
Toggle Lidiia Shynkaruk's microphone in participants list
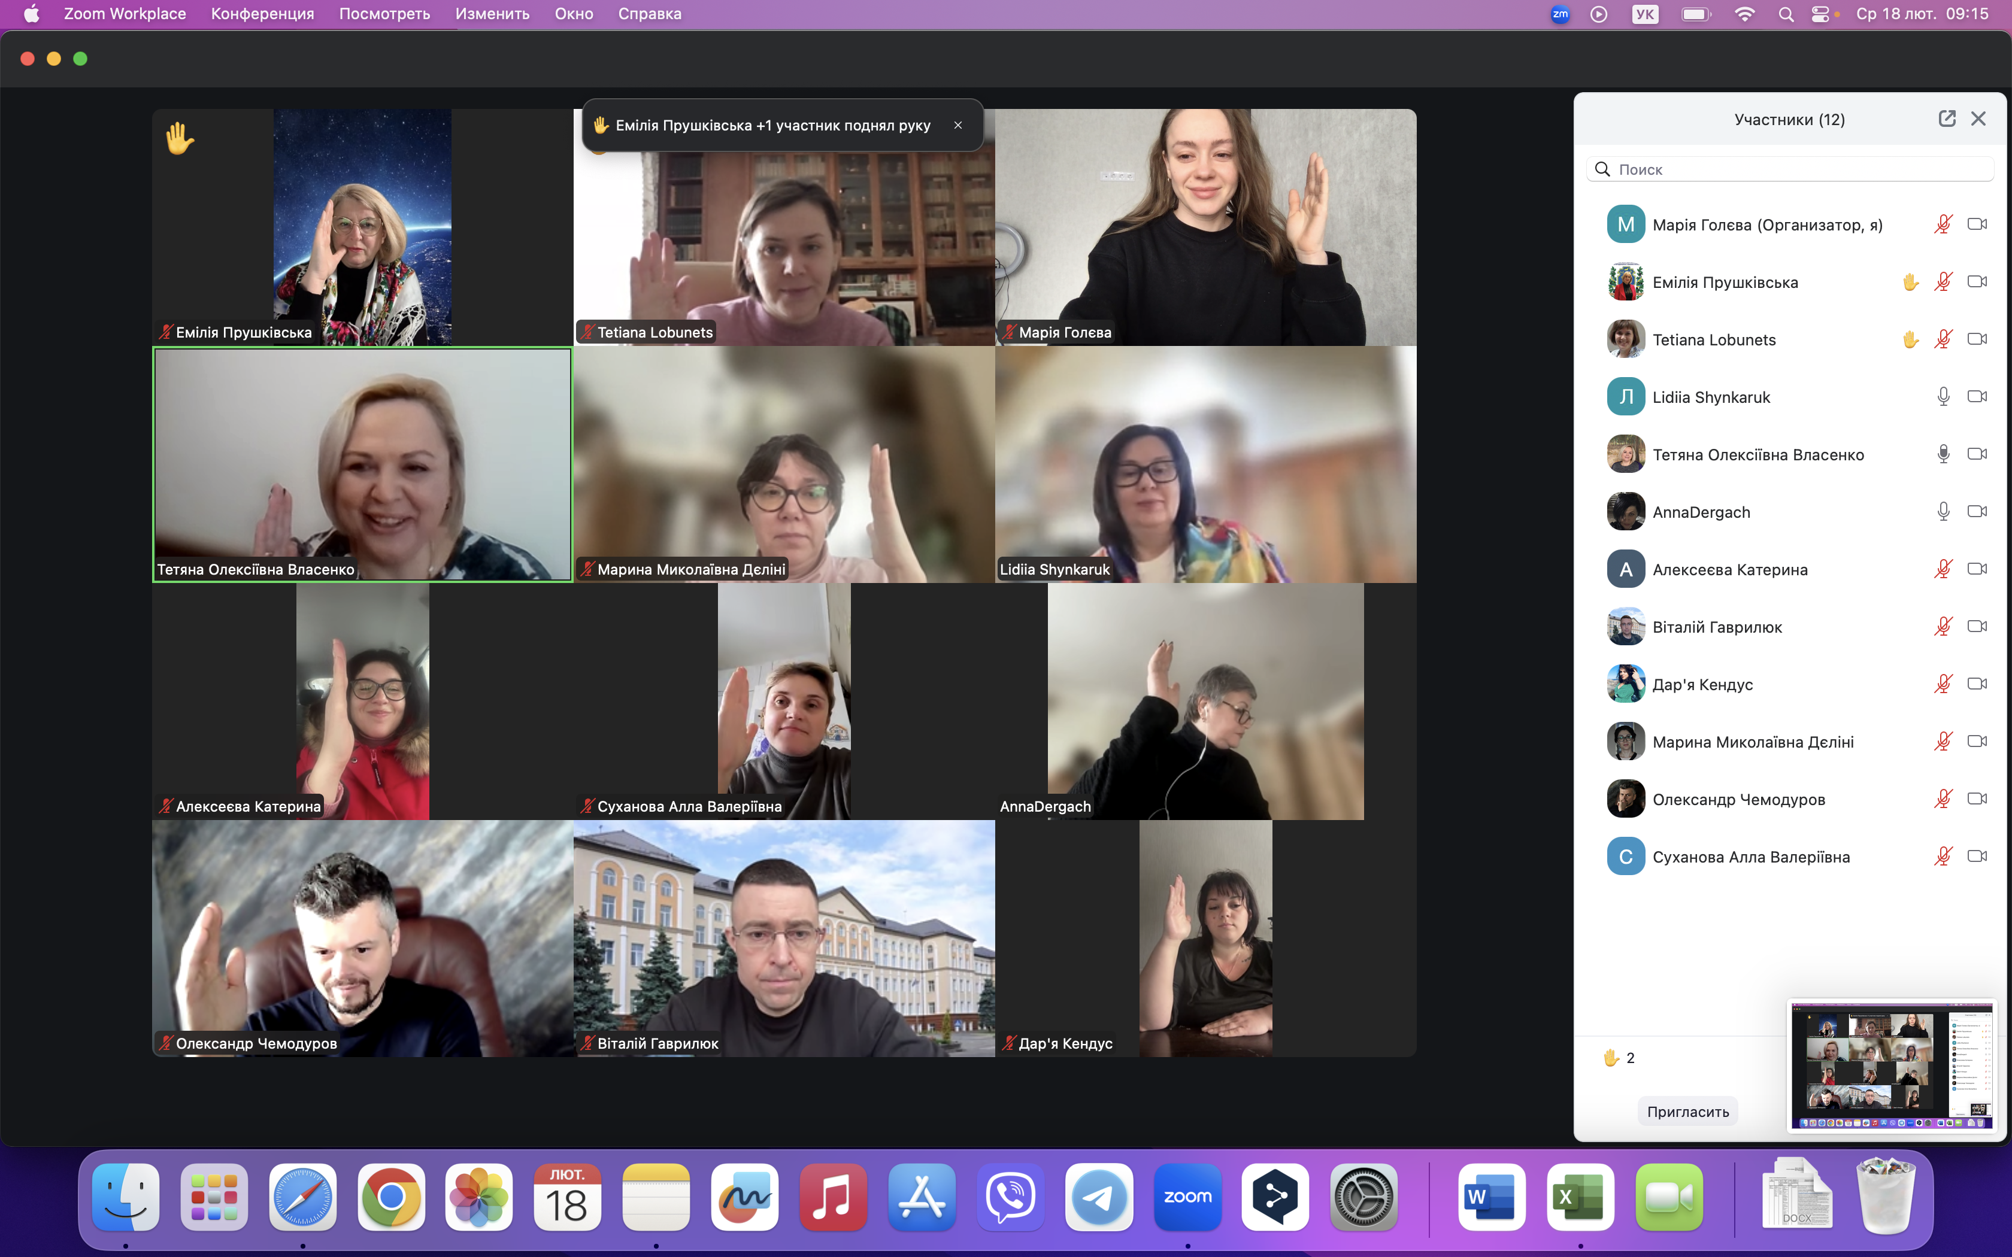point(1943,396)
